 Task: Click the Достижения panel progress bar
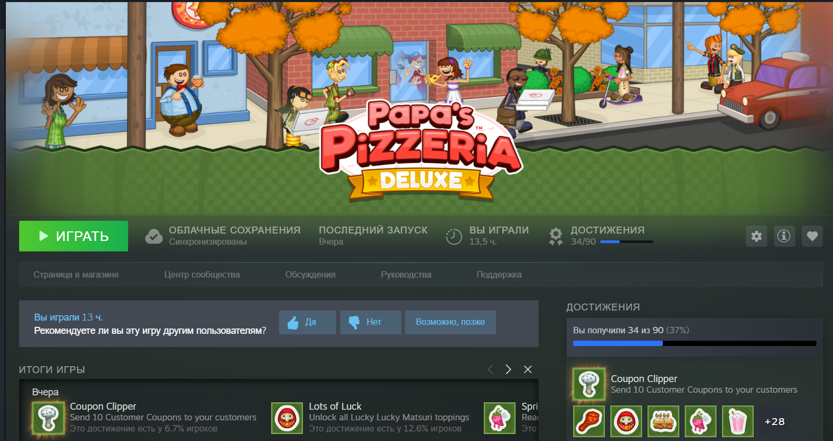coord(695,343)
